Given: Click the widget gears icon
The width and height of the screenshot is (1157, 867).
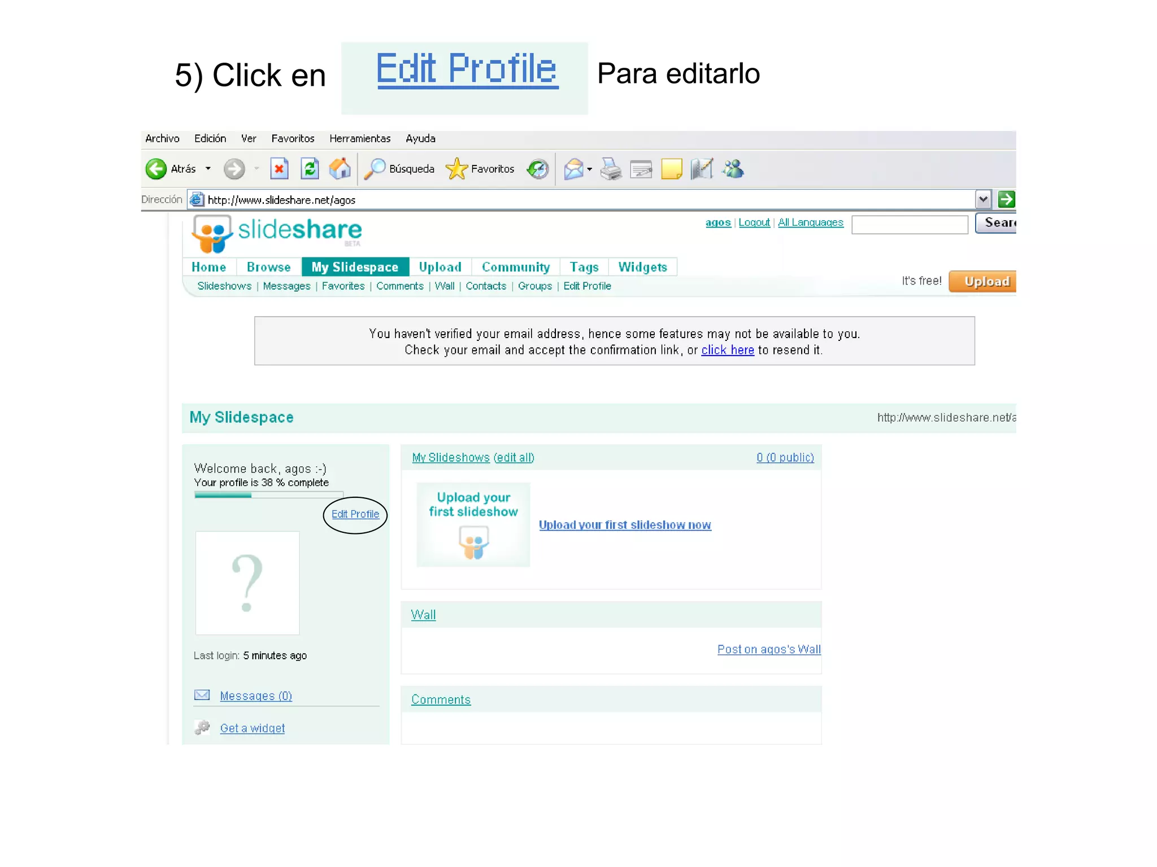Looking at the screenshot, I should [x=202, y=728].
